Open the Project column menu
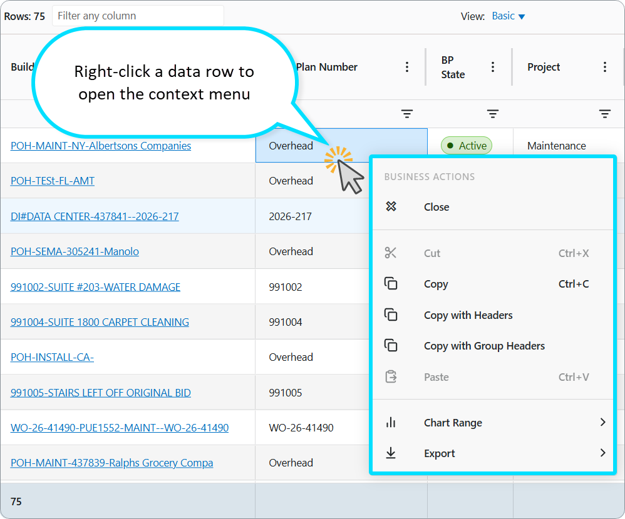The image size is (625, 519). 605,67
